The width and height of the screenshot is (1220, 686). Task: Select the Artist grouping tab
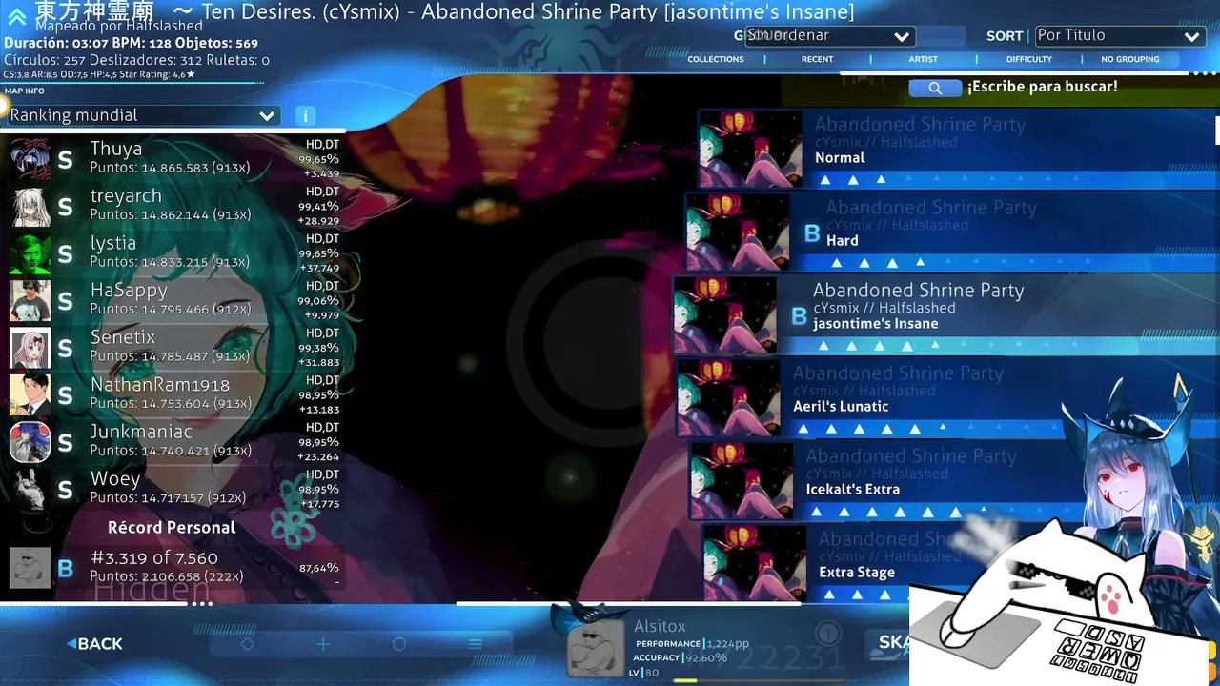(x=923, y=59)
